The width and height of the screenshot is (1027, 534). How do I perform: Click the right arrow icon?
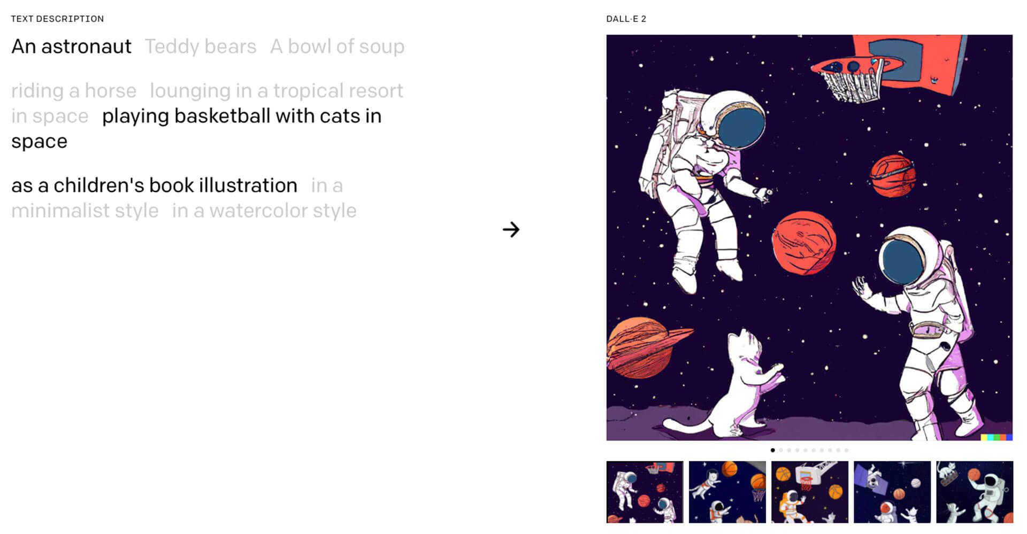pos(511,229)
